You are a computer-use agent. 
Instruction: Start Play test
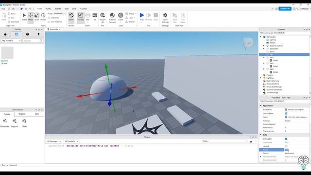click(141, 17)
